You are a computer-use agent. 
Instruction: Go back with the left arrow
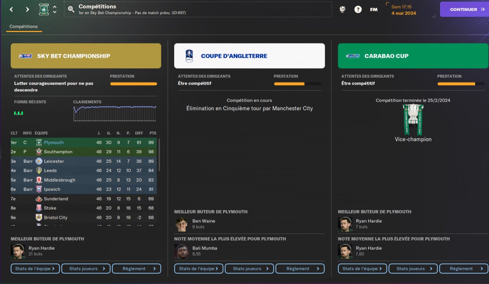click(11, 10)
